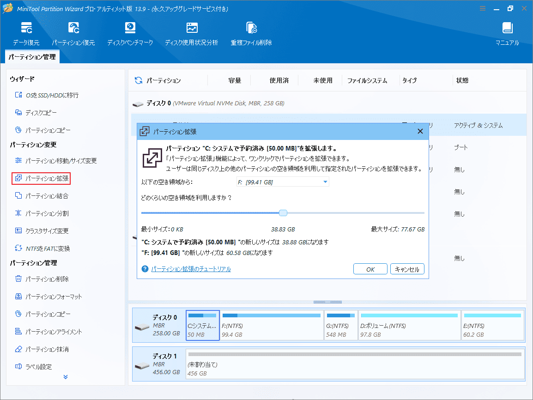
Task: Click the ブート status cell
Action: tap(461, 147)
